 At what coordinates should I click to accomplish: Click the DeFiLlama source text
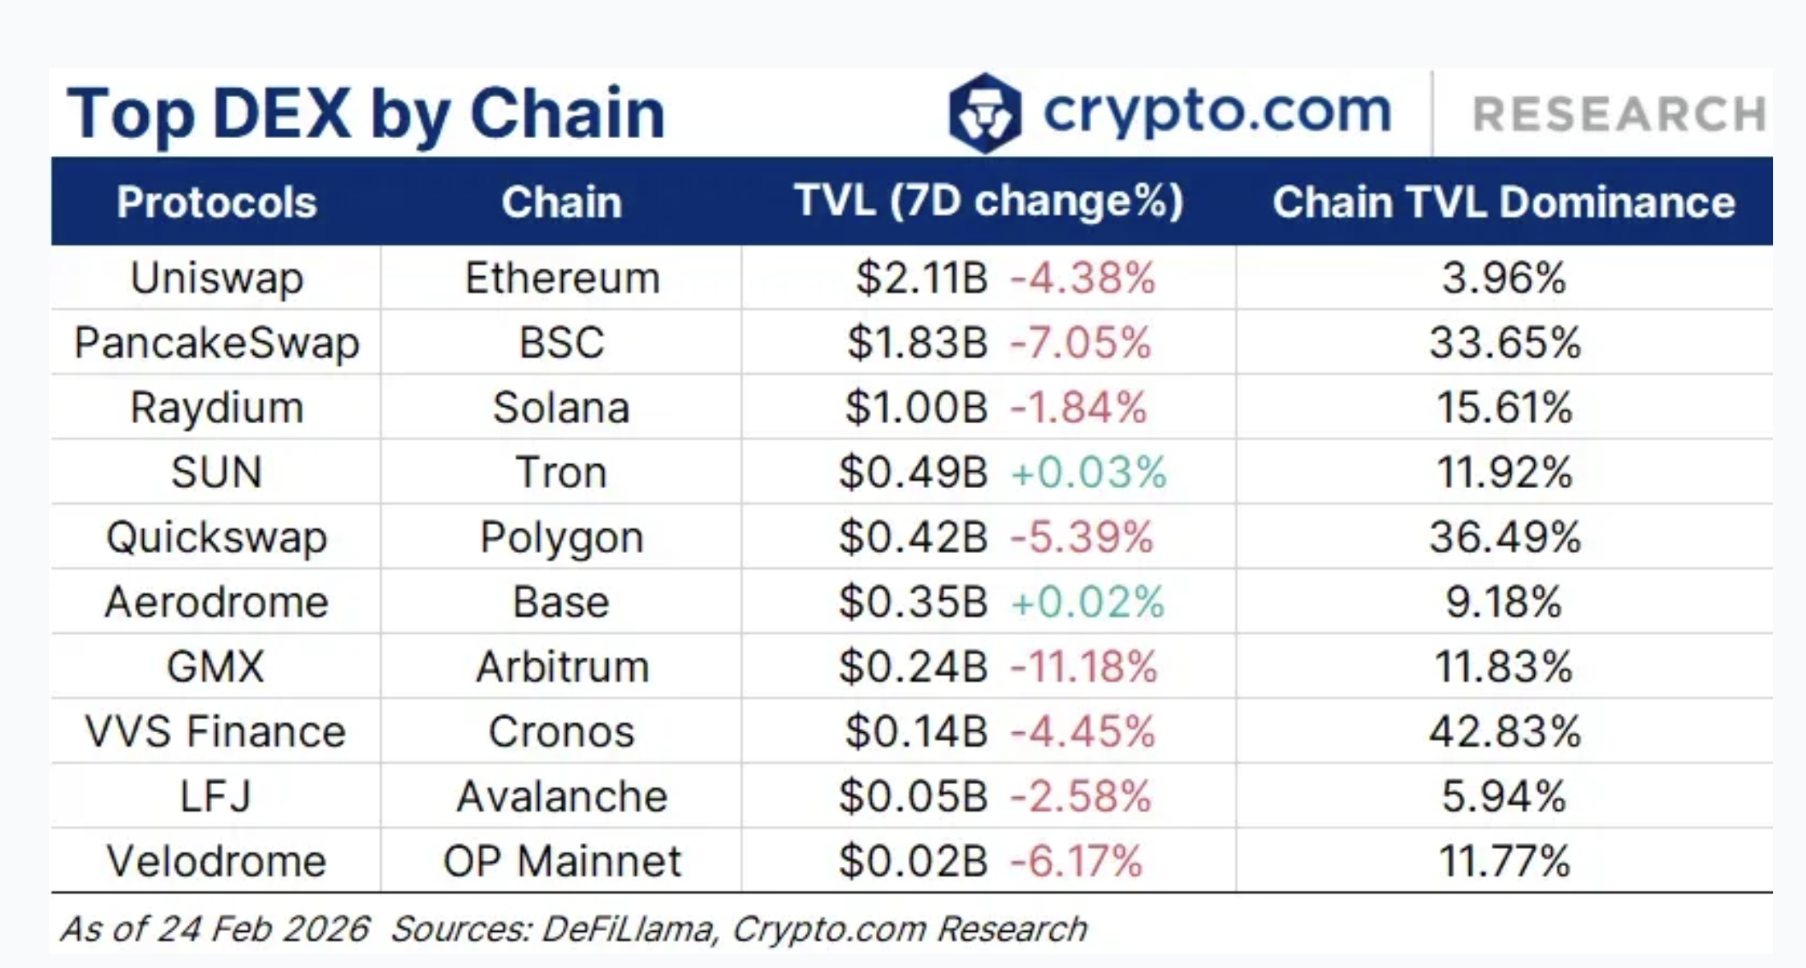[628, 929]
